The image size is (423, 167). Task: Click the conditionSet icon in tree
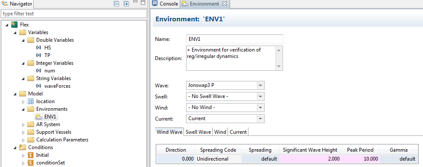coord(30,163)
